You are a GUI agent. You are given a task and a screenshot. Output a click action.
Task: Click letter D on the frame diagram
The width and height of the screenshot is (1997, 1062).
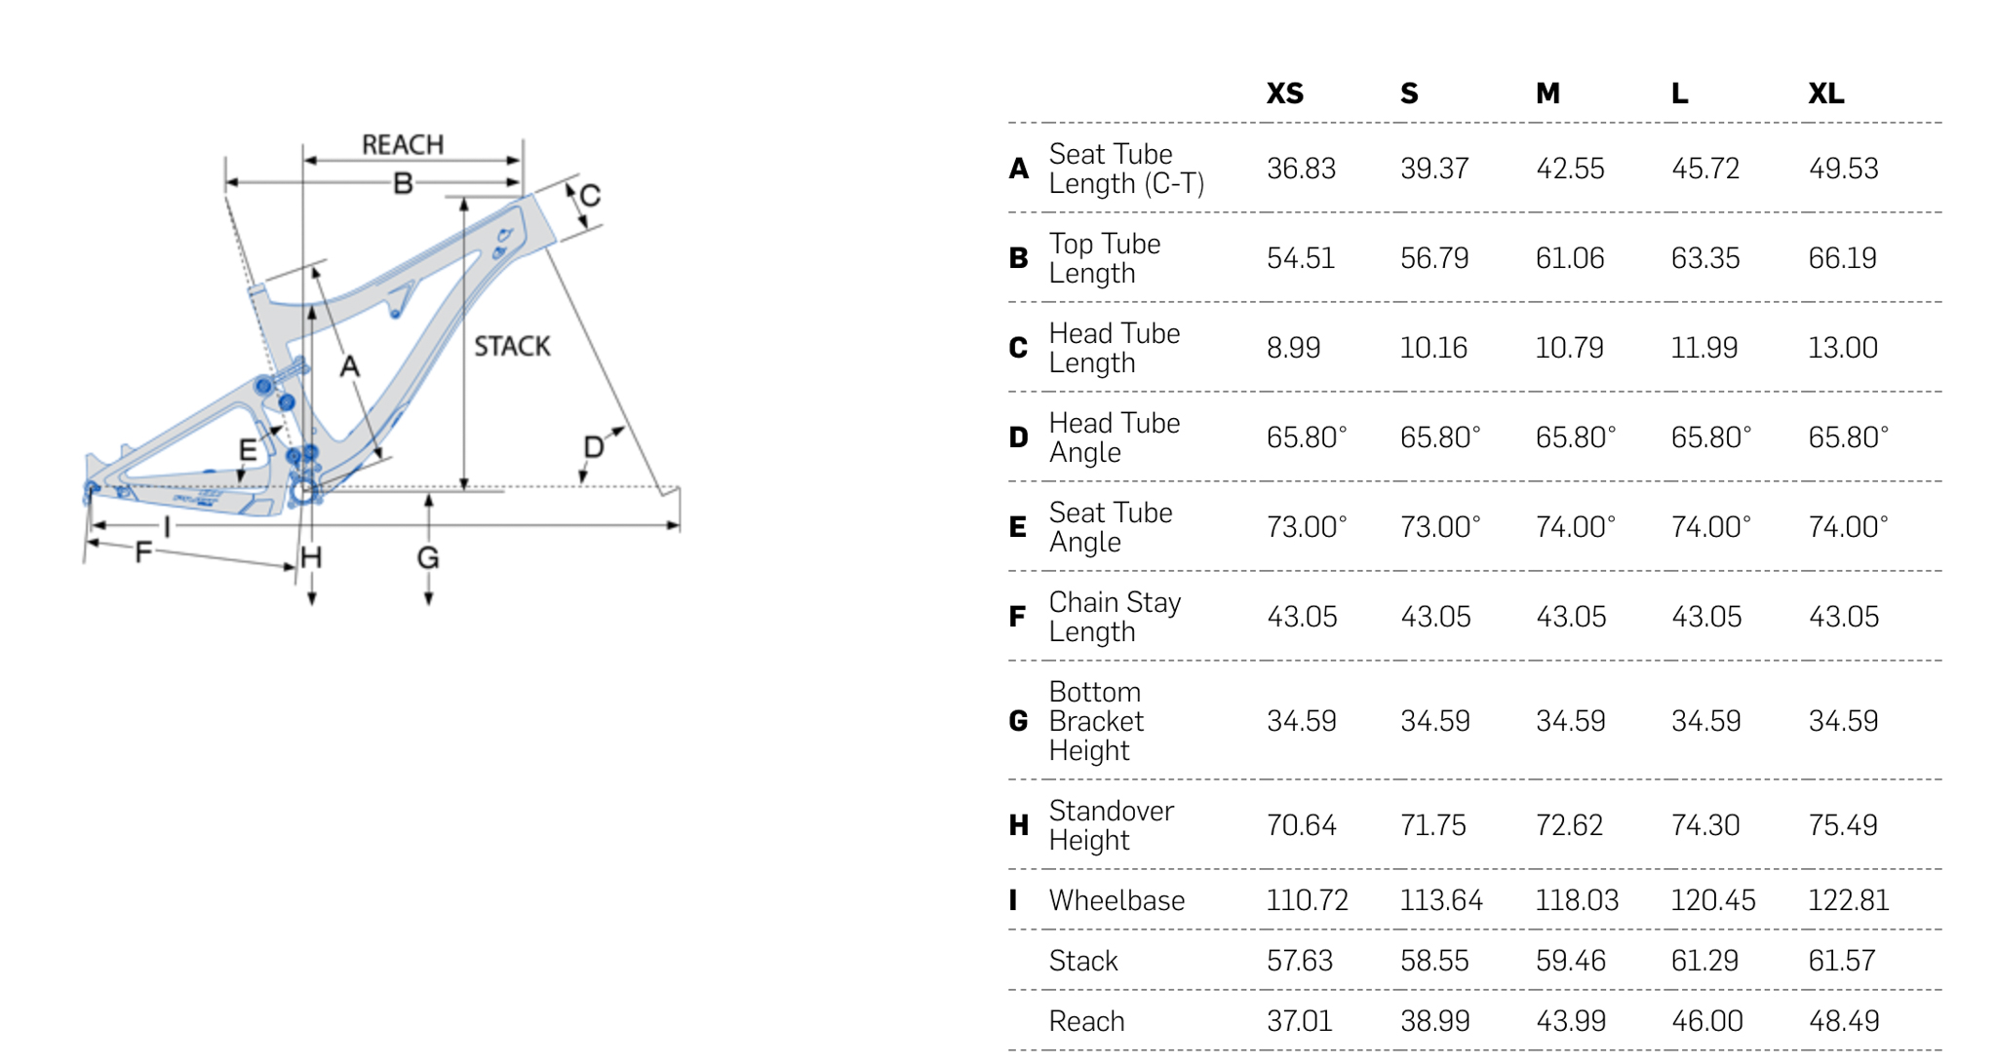pos(593,448)
